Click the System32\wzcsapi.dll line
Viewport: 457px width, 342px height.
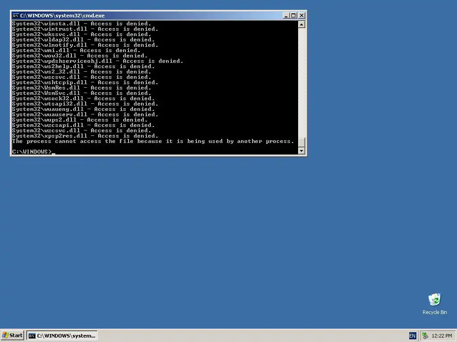(83, 125)
